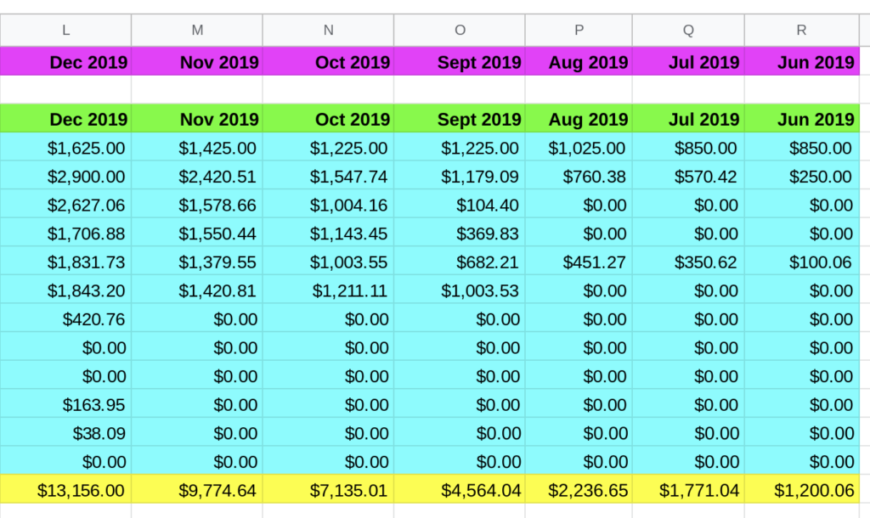The height and width of the screenshot is (518, 870).
Task: Click the magenta Jun 2019 cell
Action: coord(802,62)
